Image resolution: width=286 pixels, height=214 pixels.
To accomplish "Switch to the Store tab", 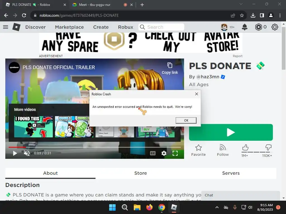I will tap(141, 173).
